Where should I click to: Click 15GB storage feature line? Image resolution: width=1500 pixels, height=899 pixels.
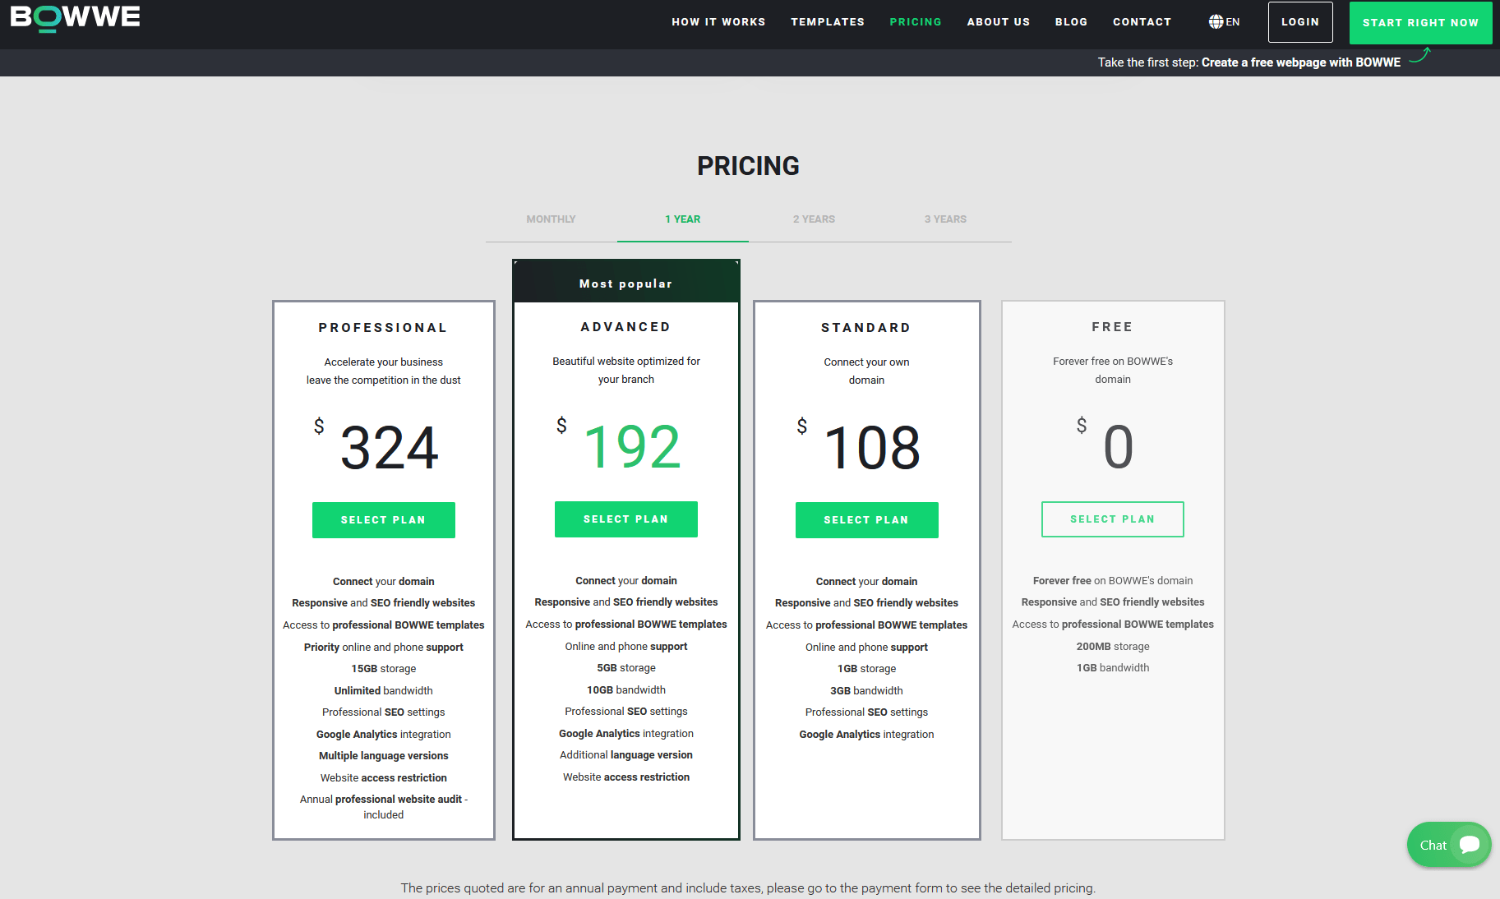pyautogui.click(x=384, y=669)
